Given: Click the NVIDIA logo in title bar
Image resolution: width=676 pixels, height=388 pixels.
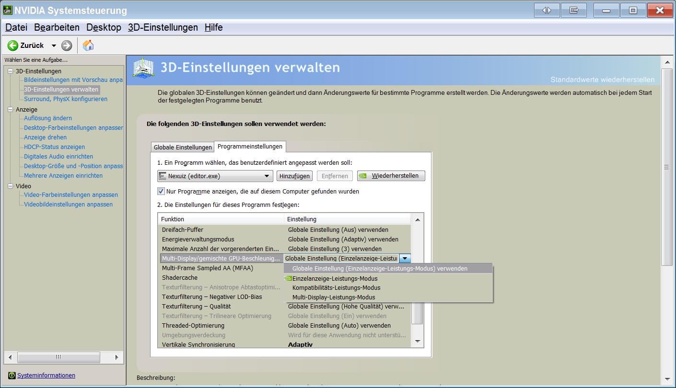Looking at the screenshot, I should tap(7, 10).
